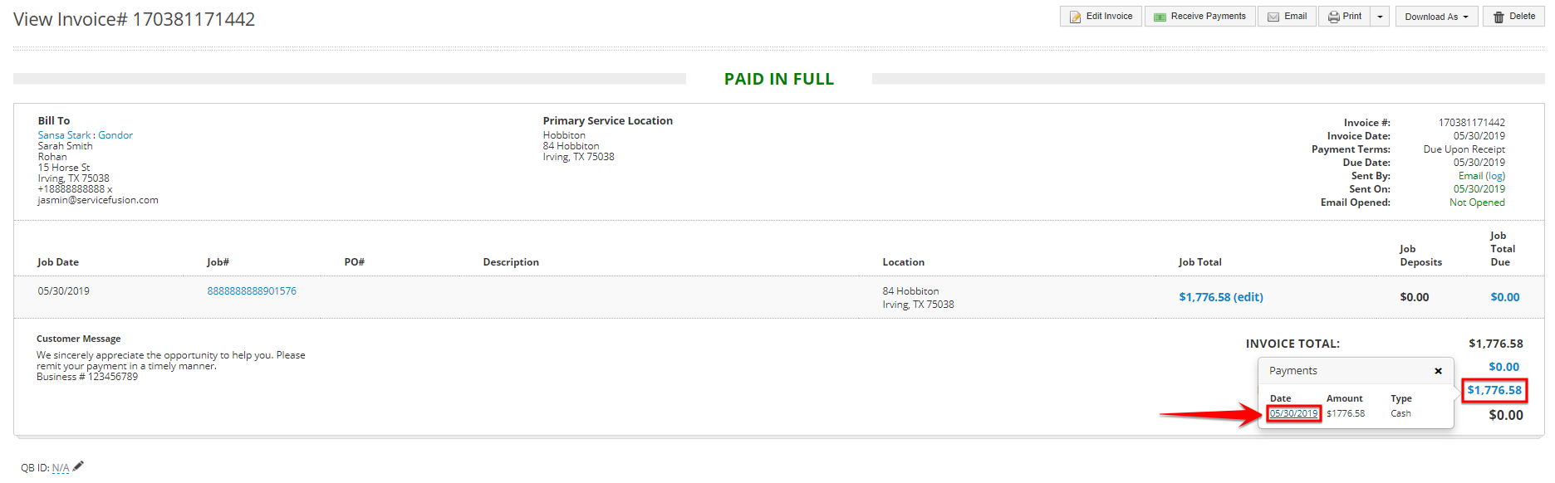Click the $1,776.58 payments total link
The width and height of the screenshot is (1555, 483).
point(1494,390)
